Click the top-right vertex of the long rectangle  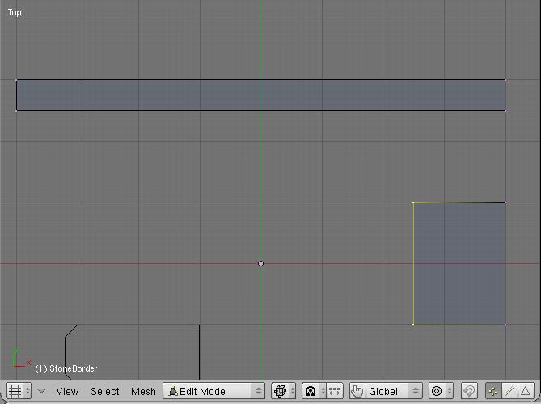[505, 80]
